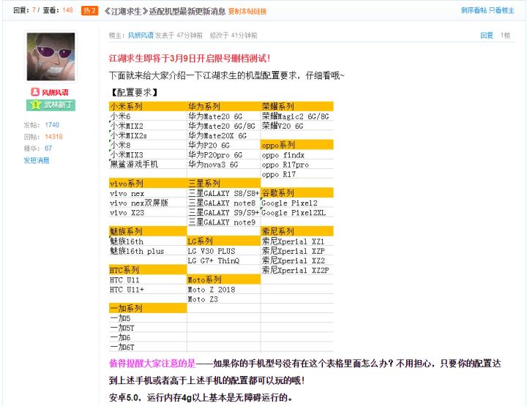The image size is (527, 406).
Task: Click the 一加5T cell
Action: tap(148, 328)
